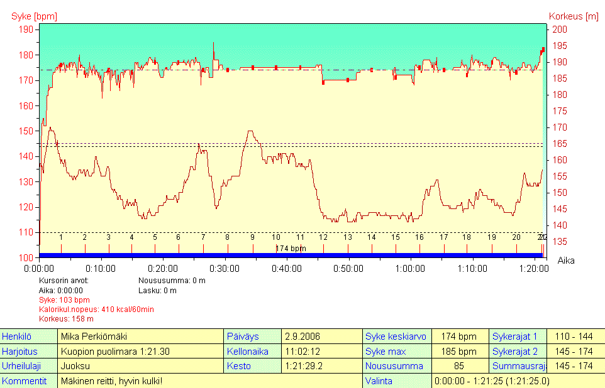Click lap marker 12 on the time axis
This screenshot has width=605, height=388.
(x=323, y=238)
